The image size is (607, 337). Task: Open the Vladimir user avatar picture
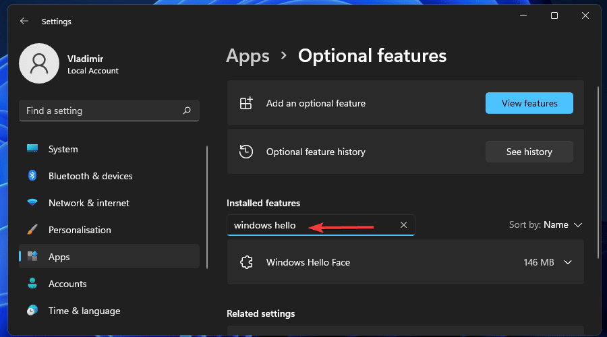[x=39, y=63]
